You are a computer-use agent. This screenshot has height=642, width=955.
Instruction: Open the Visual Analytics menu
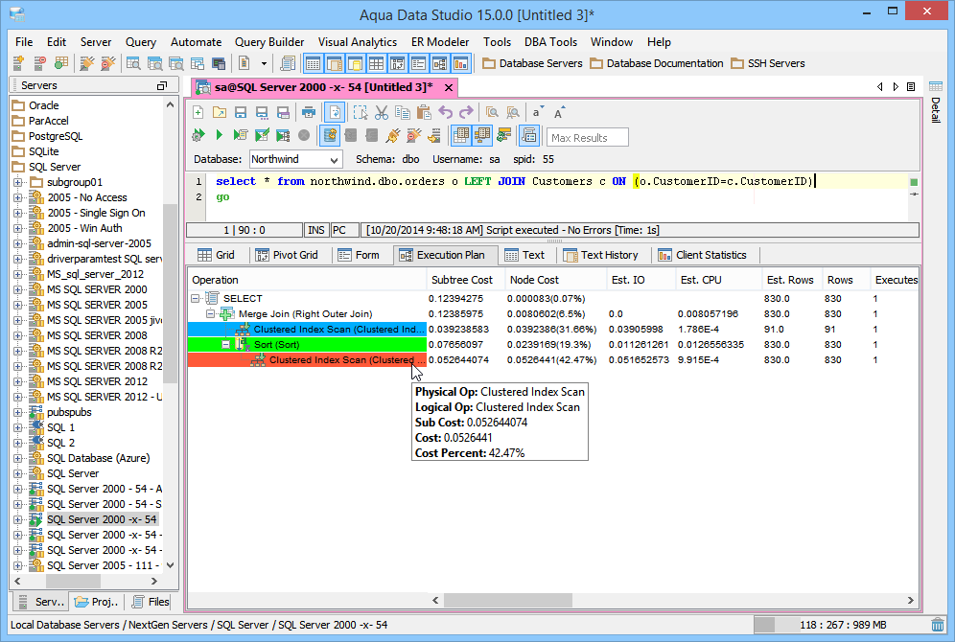tap(358, 42)
